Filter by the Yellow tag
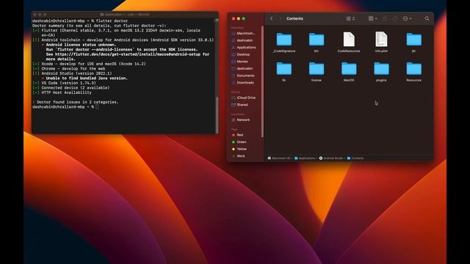The image size is (470, 264). click(x=239, y=149)
